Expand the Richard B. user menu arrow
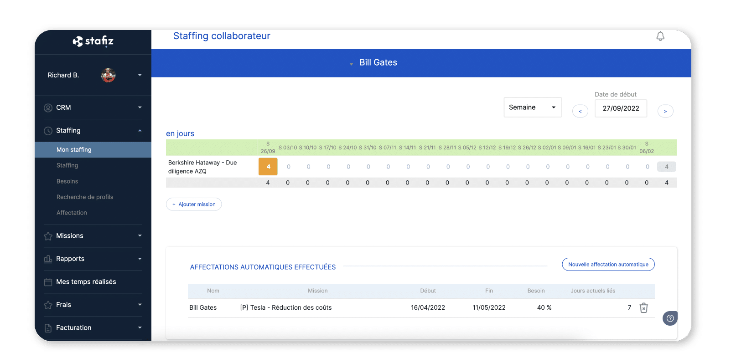This screenshot has width=731, height=363. (x=140, y=75)
